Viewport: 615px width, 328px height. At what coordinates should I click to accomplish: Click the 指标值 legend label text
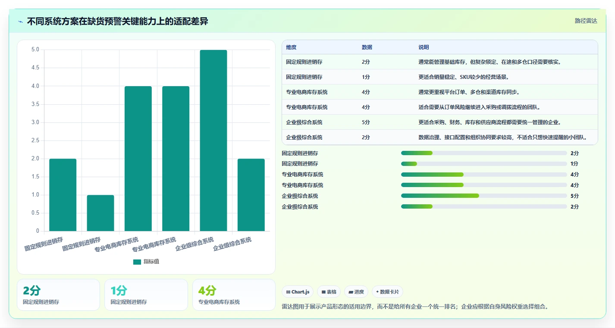tap(151, 262)
